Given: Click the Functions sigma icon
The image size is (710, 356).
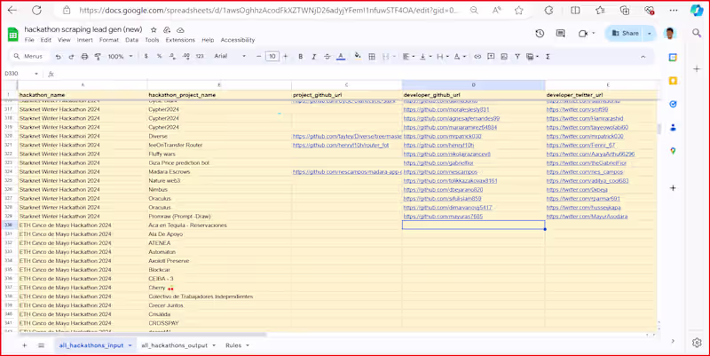Looking at the screenshot, I should pyautogui.click(x=548, y=56).
